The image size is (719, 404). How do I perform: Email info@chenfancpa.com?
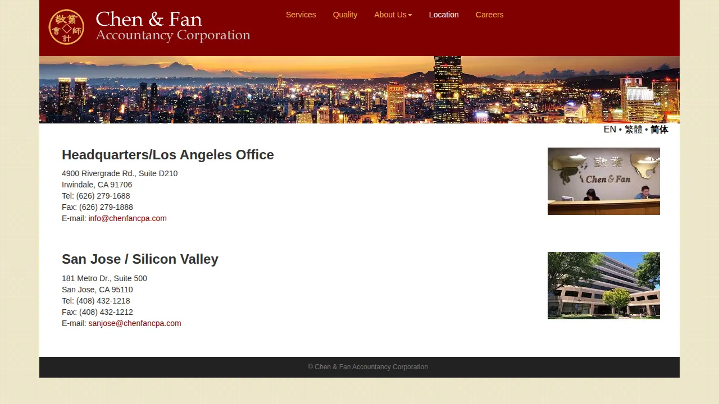[128, 218]
